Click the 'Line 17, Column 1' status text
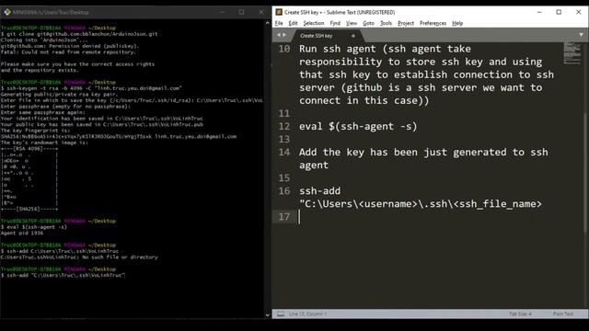The width and height of the screenshot is (589, 331). click(307, 314)
